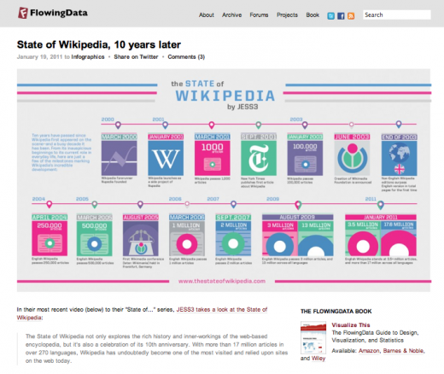Click the Wikipedia W icon January 2001
The image size is (444, 374).
pos(166,158)
